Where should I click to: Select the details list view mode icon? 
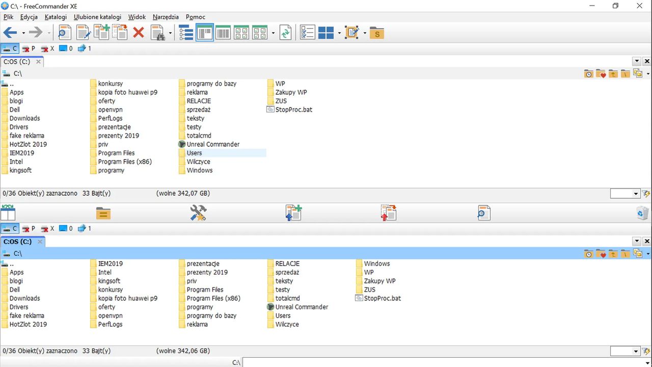click(x=223, y=33)
